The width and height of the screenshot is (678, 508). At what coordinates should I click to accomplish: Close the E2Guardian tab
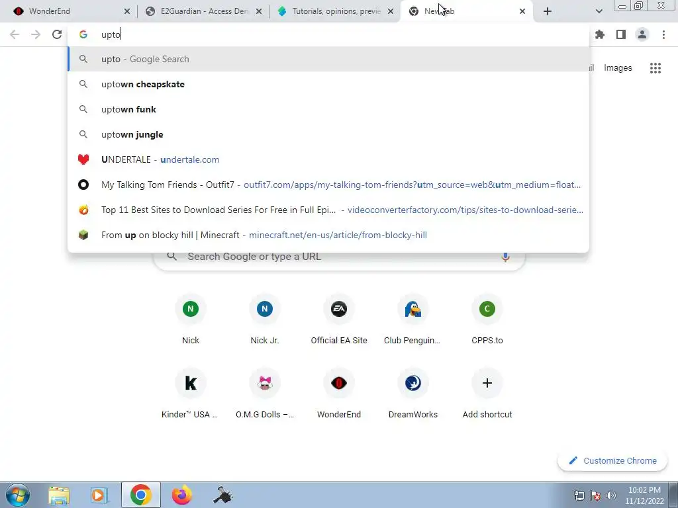coord(259,11)
